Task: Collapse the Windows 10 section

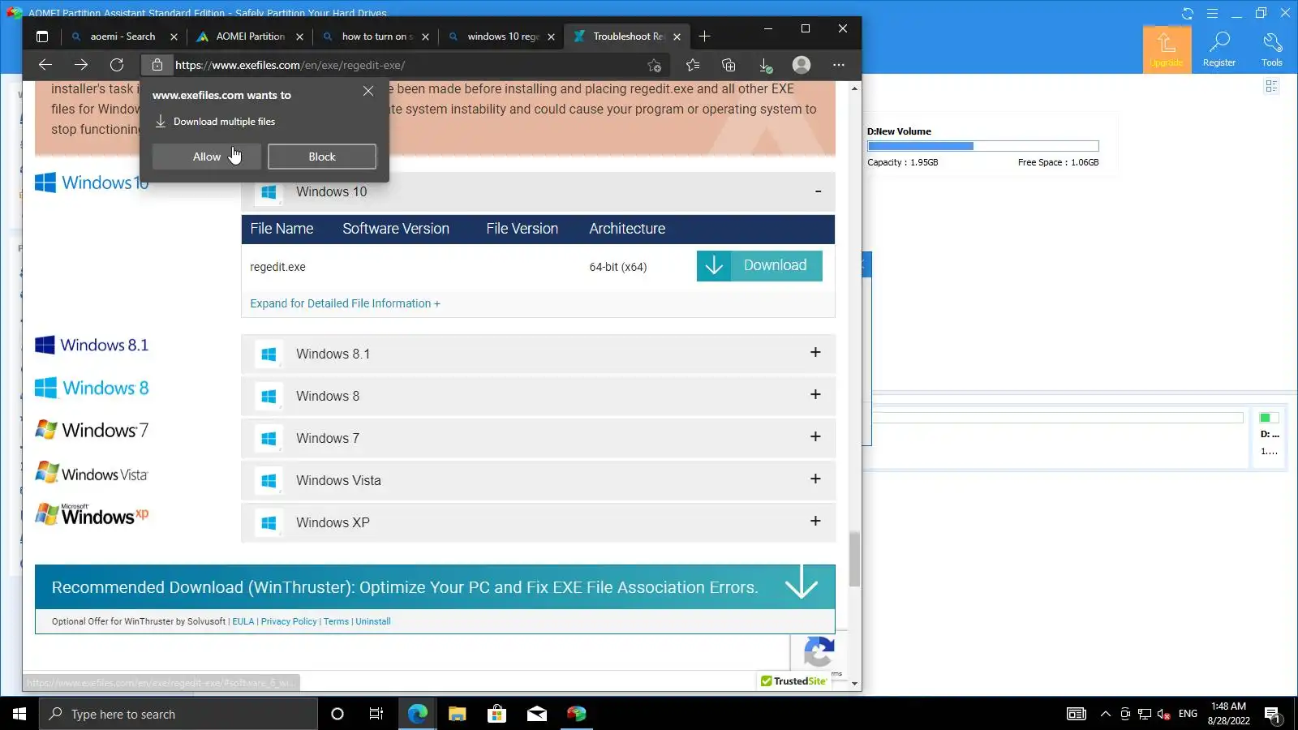Action: pos(818,191)
